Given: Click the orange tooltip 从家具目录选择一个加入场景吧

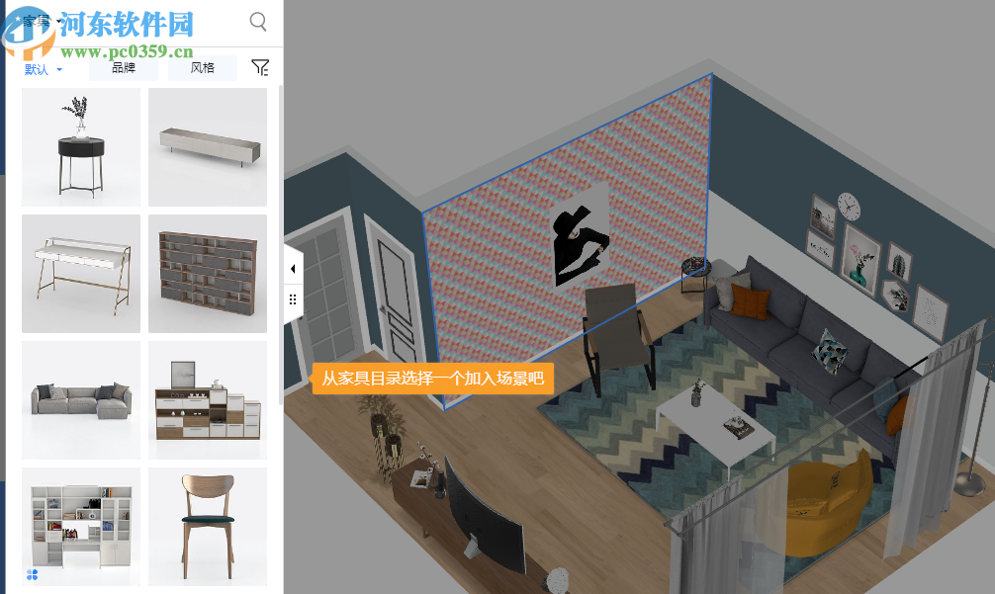Looking at the screenshot, I should tap(433, 379).
